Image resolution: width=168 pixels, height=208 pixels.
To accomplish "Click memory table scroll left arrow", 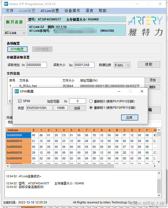I will click(8, 166).
